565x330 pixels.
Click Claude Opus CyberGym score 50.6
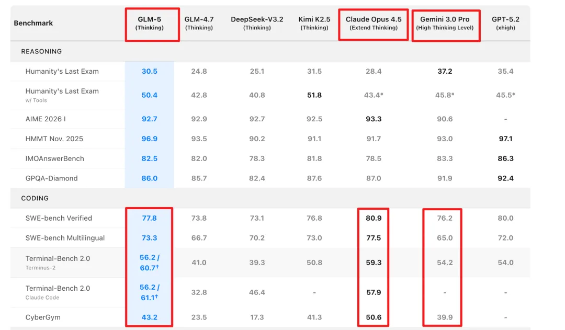[x=374, y=317]
